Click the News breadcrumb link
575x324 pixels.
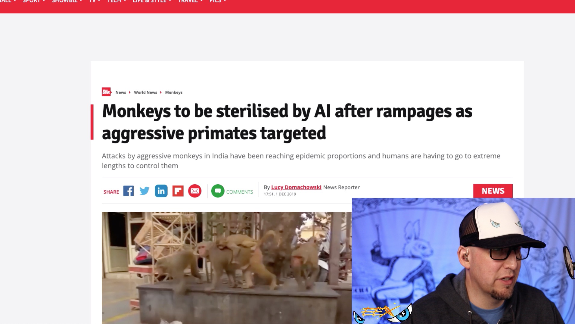click(121, 92)
